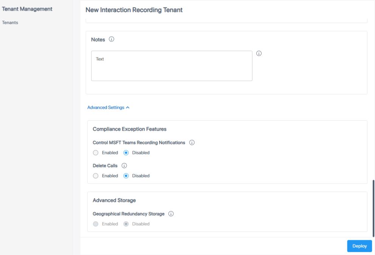Click the info icon right of Notes text box

[259, 54]
